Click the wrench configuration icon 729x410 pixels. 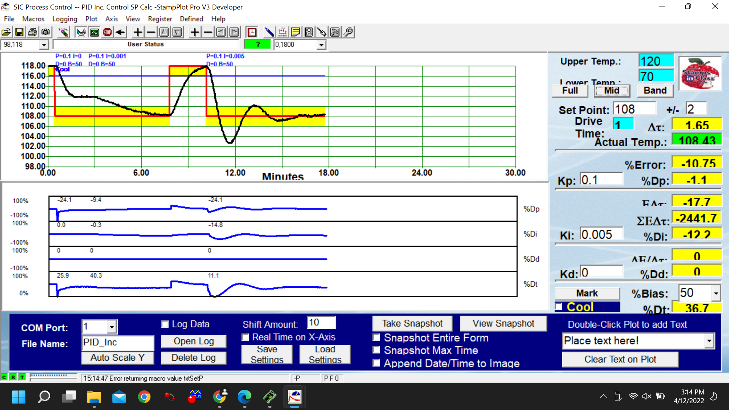pyautogui.click(x=348, y=32)
